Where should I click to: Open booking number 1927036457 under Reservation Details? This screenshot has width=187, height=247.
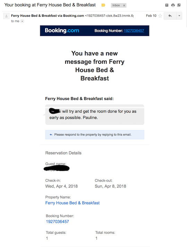[x=57, y=222]
